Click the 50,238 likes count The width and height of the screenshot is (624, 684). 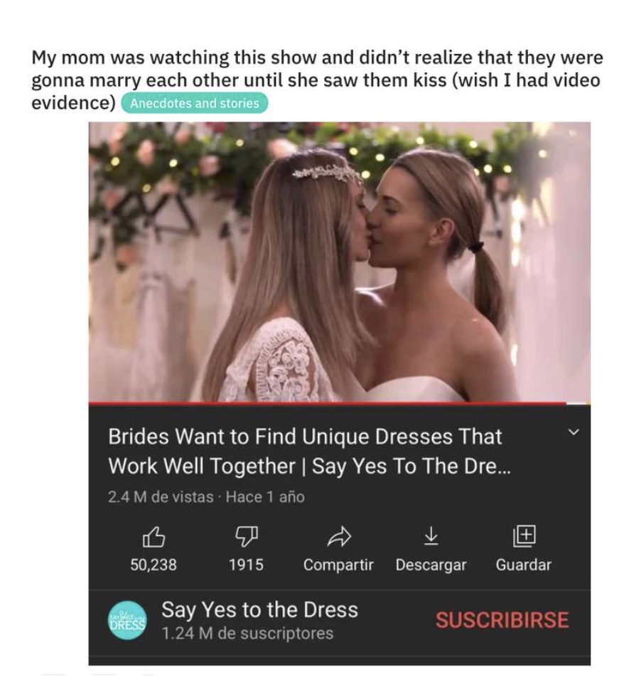pos(154,565)
